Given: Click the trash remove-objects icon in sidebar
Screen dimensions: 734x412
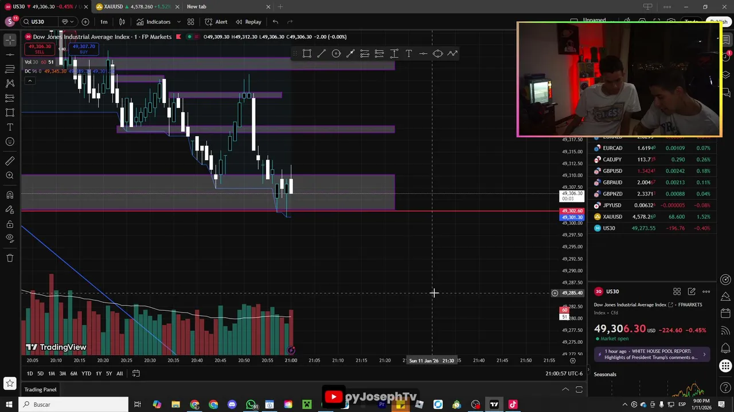Looking at the screenshot, I should point(10,258).
